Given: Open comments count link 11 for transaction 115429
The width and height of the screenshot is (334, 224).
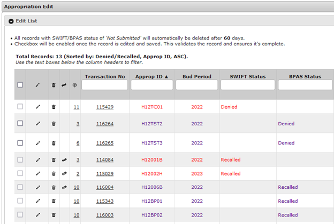Looking at the screenshot, I should tap(77, 107).
